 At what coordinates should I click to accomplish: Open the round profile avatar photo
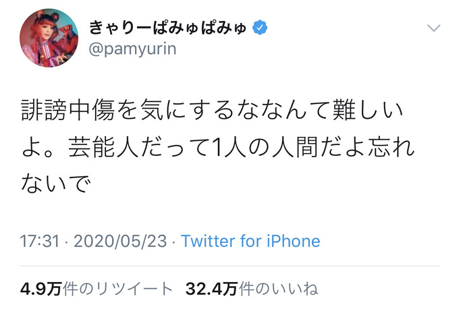(x=49, y=38)
